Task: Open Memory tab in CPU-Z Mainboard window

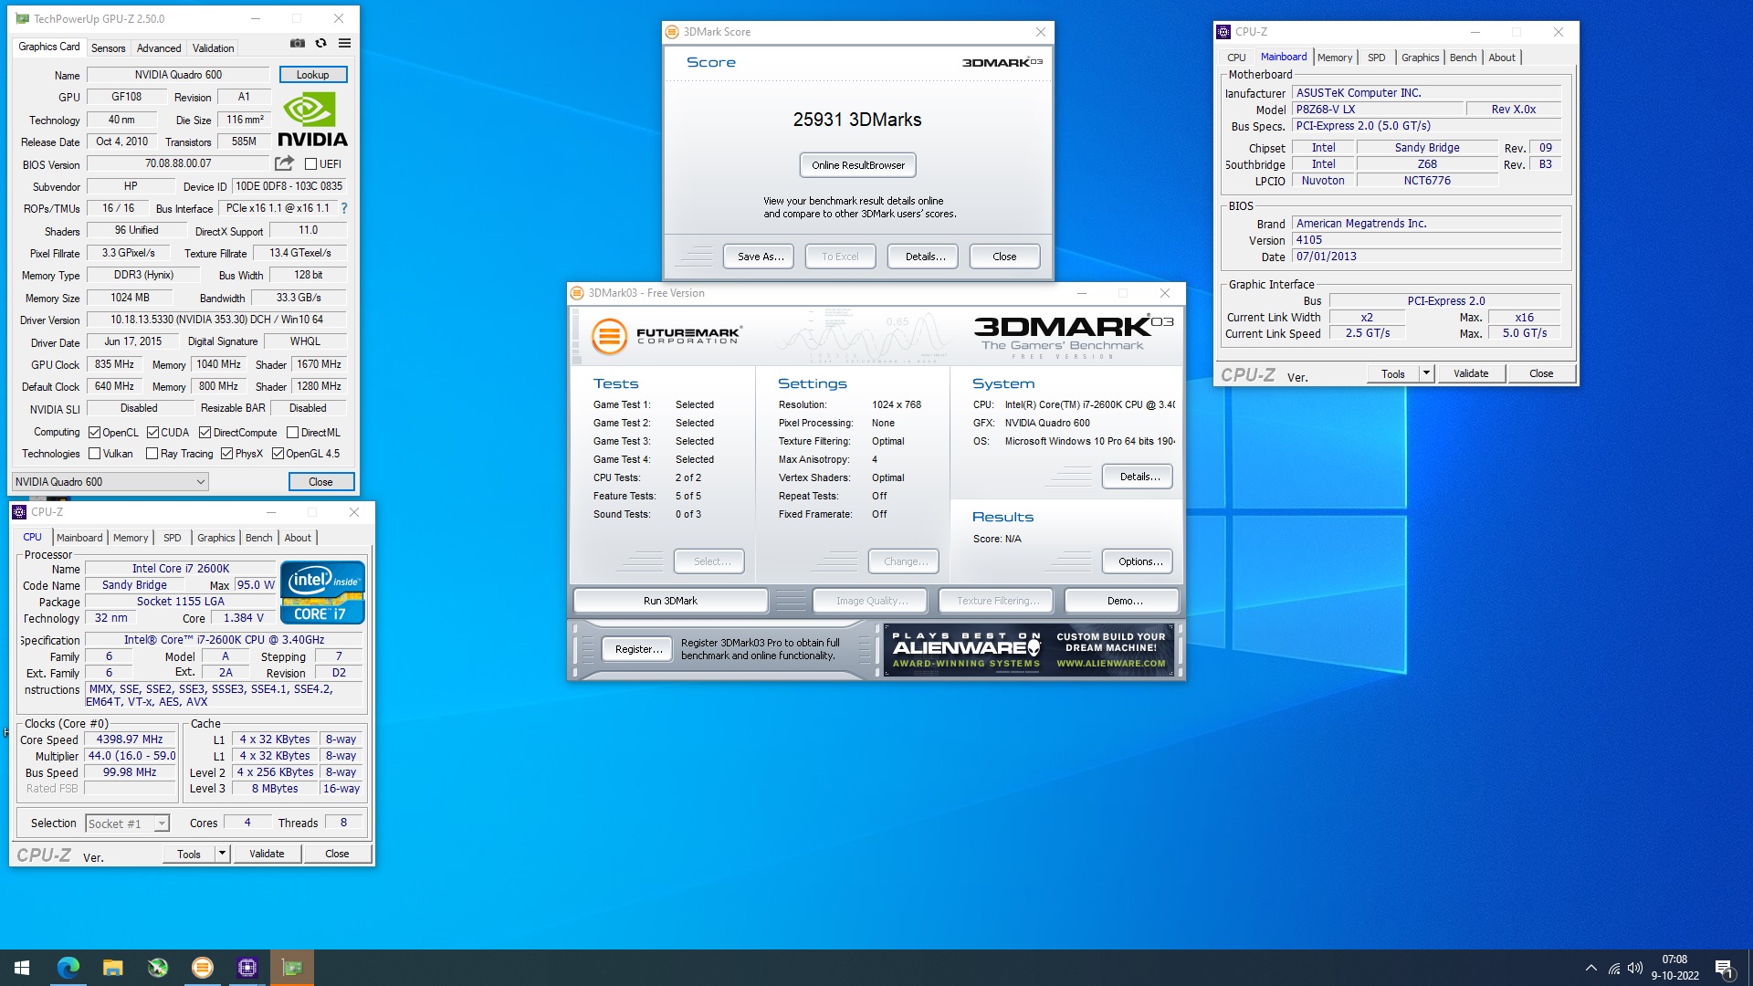Action: 1334,58
